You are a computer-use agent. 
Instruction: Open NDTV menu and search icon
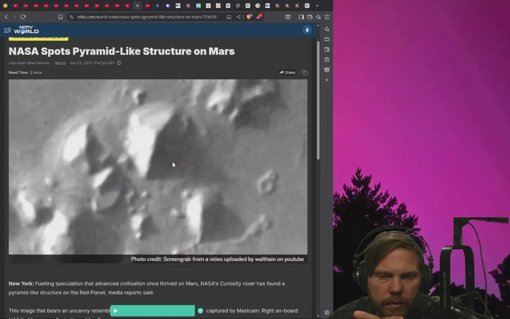(7, 30)
